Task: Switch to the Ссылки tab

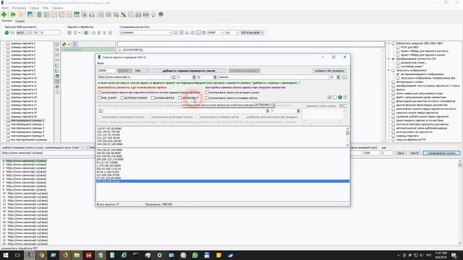Action: [20, 21]
